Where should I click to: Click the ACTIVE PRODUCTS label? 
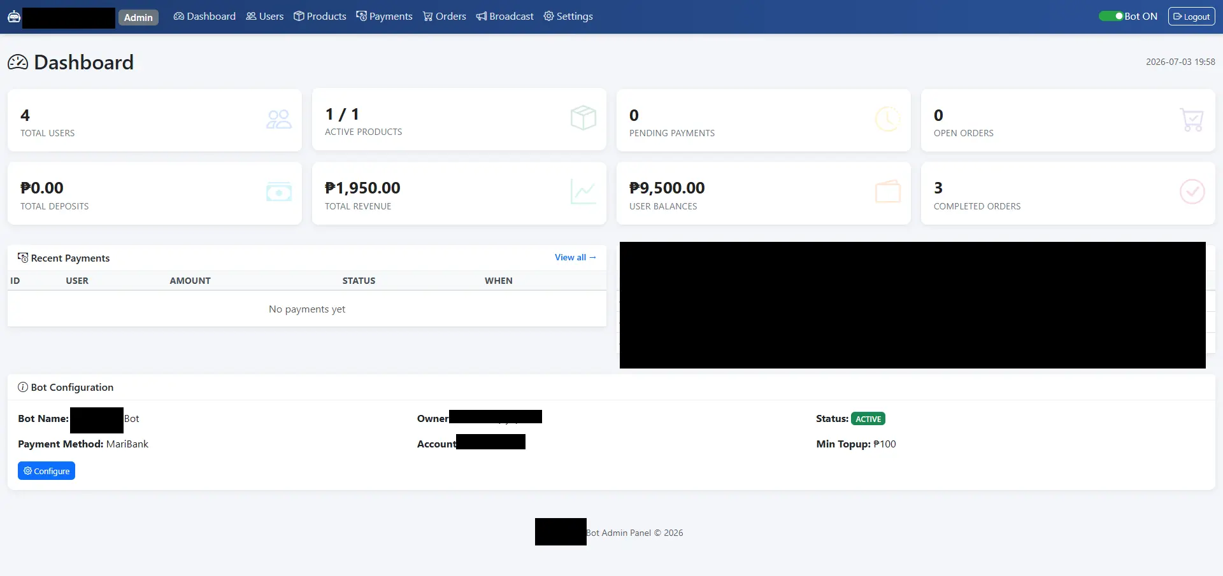click(364, 132)
